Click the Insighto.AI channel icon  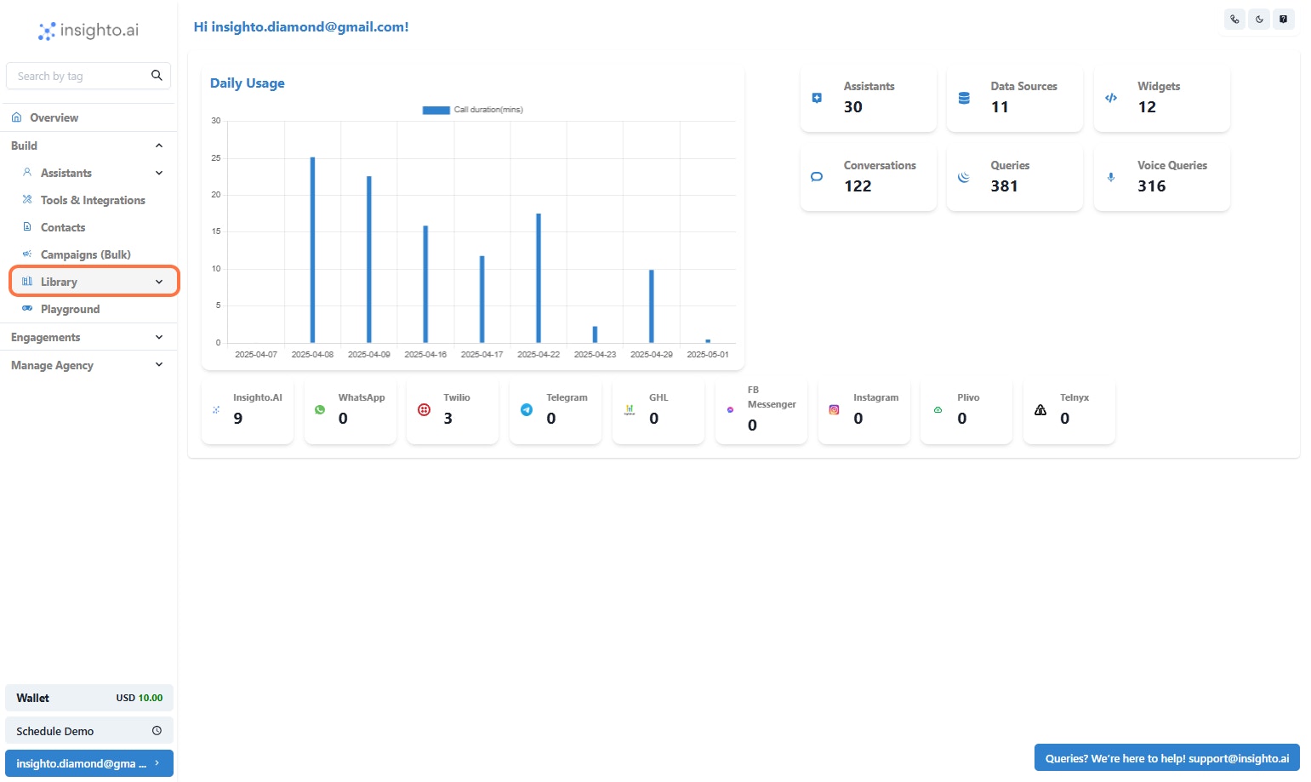[216, 409]
